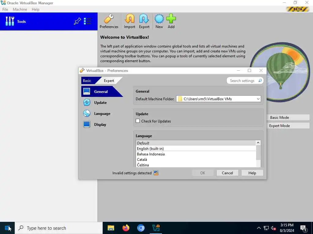Show hidden system tray icons
Image resolution: width=313 pixels, height=234 pixels.
click(259, 228)
